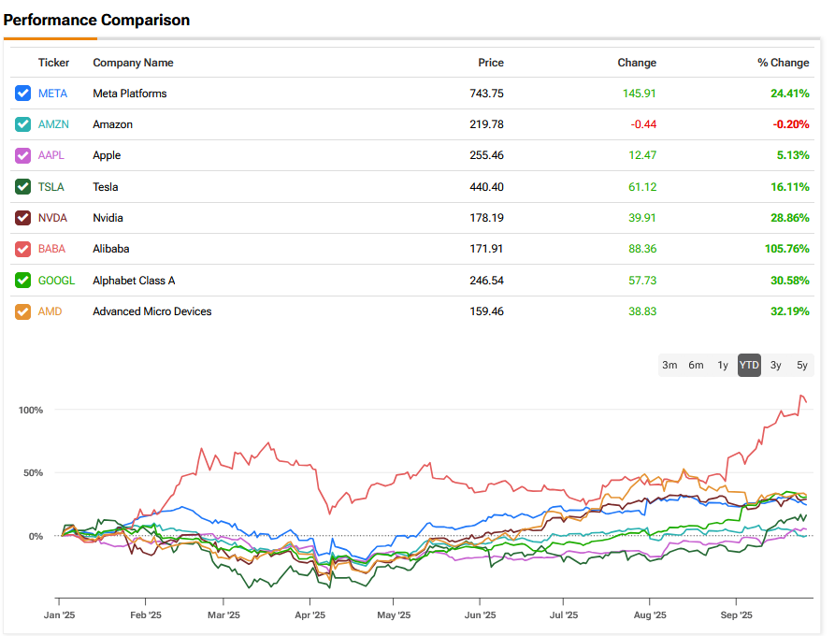Image resolution: width=835 pixels, height=636 pixels.
Task: Open the META ticker link
Action: coord(52,94)
